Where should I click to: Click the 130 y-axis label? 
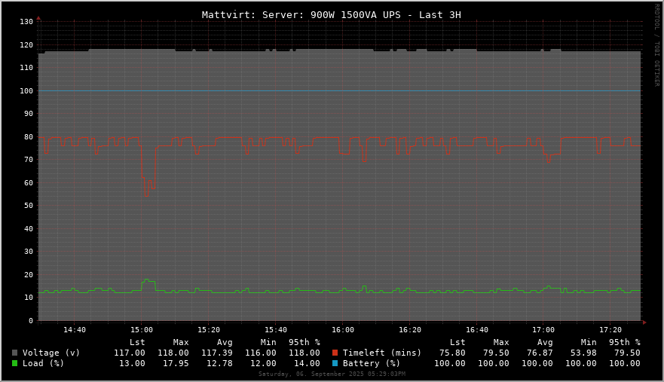point(26,22)
